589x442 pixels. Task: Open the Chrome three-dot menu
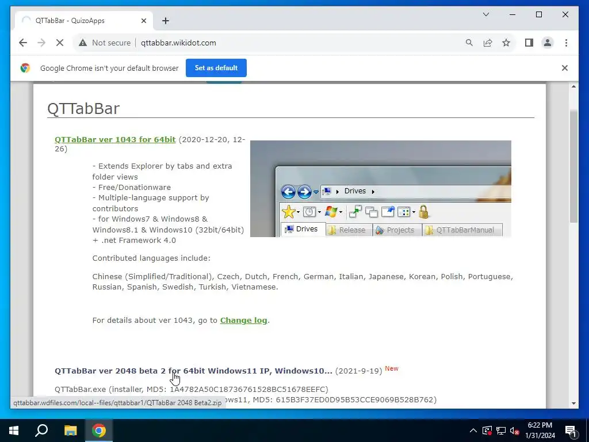click(x=566, y=43)
